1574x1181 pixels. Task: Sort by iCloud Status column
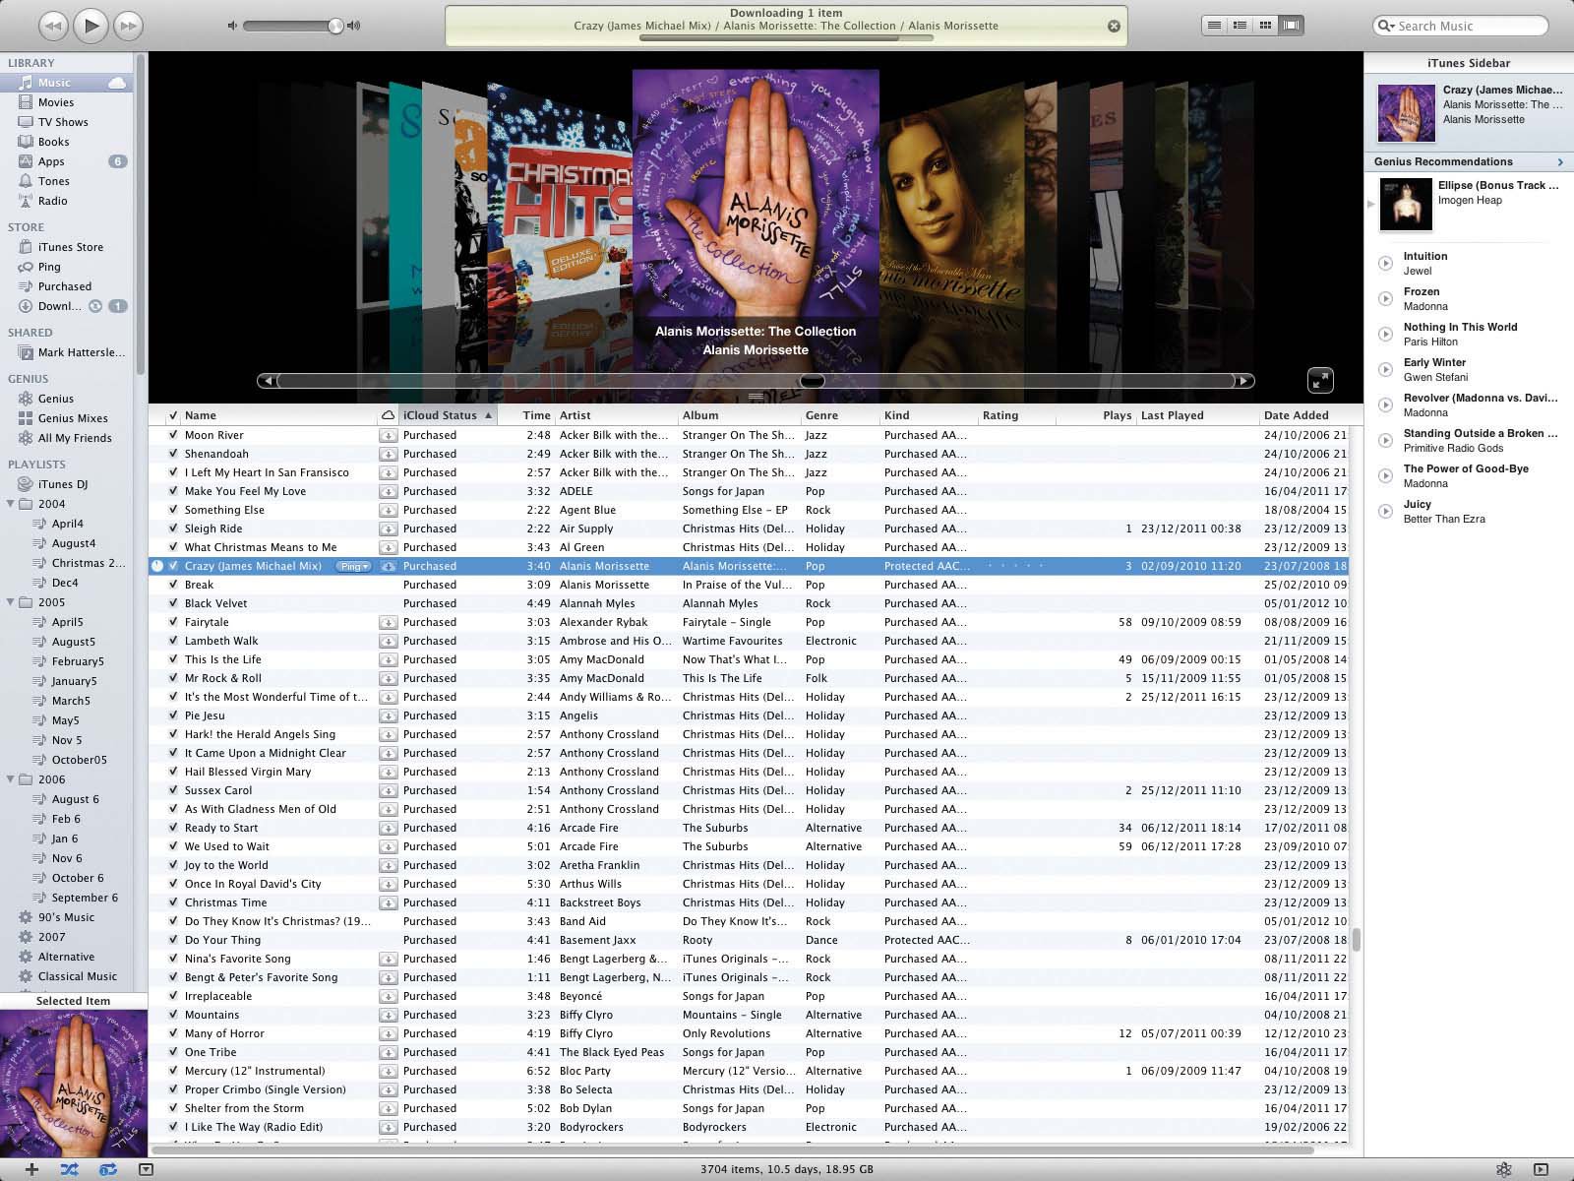click(448, 415)
